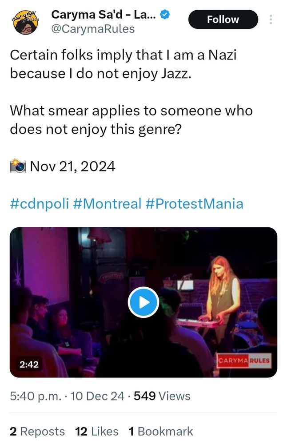Click the CARYMA RULES watermark logo
Viewport: 287px width, 444px height.
point(244,360)
